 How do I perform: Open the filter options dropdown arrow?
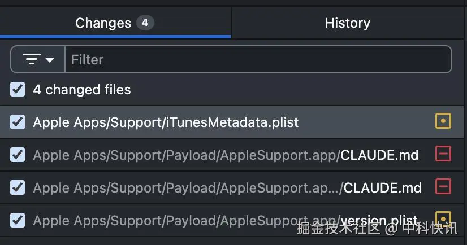point(50,60)
